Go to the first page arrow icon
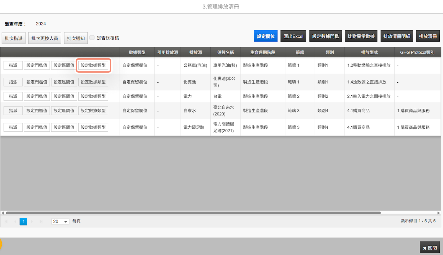The width and height of the screenshot is (443, 255). 6,221
